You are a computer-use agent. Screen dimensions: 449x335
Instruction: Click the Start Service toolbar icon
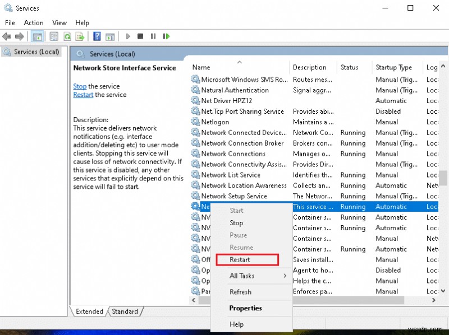click(127, 36)
